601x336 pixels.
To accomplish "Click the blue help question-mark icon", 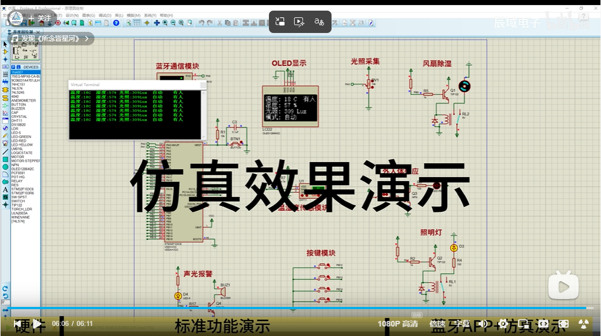I will (116, 23).
